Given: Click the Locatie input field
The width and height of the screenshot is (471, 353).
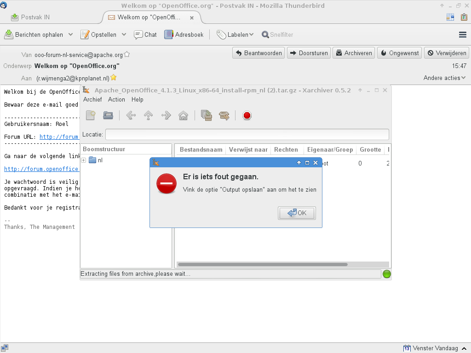Looking at the screenshot, I should (247, 134).
